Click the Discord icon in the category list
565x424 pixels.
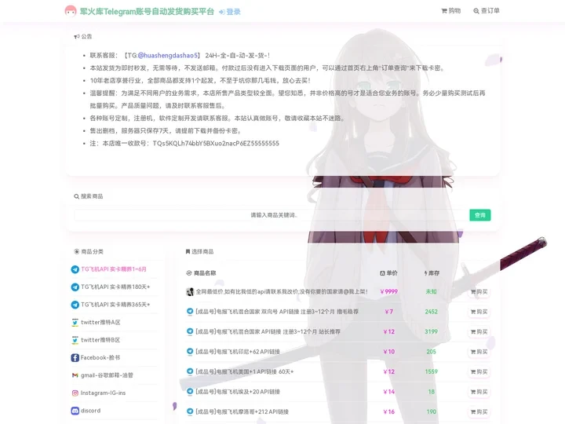tap(75, 411)
